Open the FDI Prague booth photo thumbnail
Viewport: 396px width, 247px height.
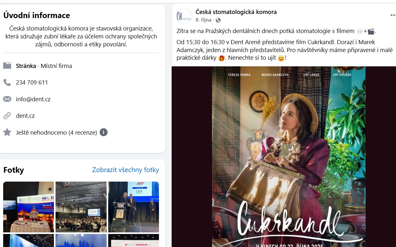click(x=29, y=207)
